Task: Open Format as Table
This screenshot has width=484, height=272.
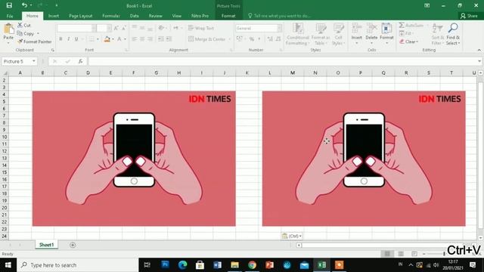Action: (321, 34)
